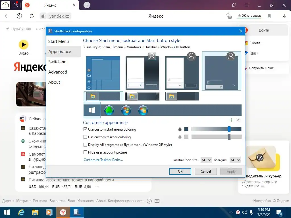Choose the glossy Windows 7 start menu style

tap(142, 71)
